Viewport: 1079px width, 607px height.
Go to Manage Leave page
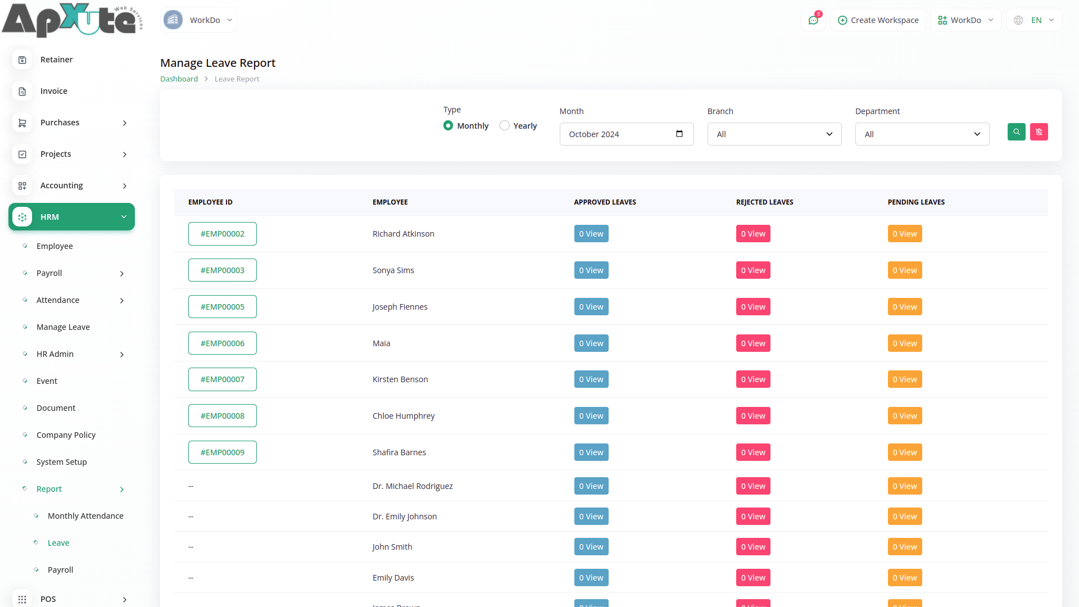point(63,327)
